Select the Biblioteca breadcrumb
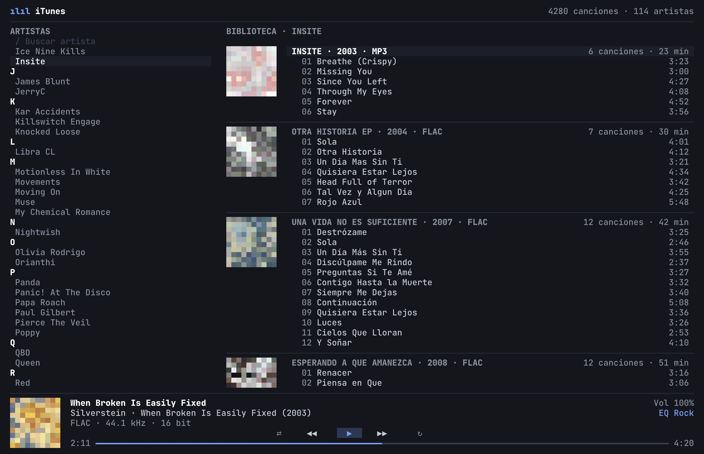 tap(251, 31)
